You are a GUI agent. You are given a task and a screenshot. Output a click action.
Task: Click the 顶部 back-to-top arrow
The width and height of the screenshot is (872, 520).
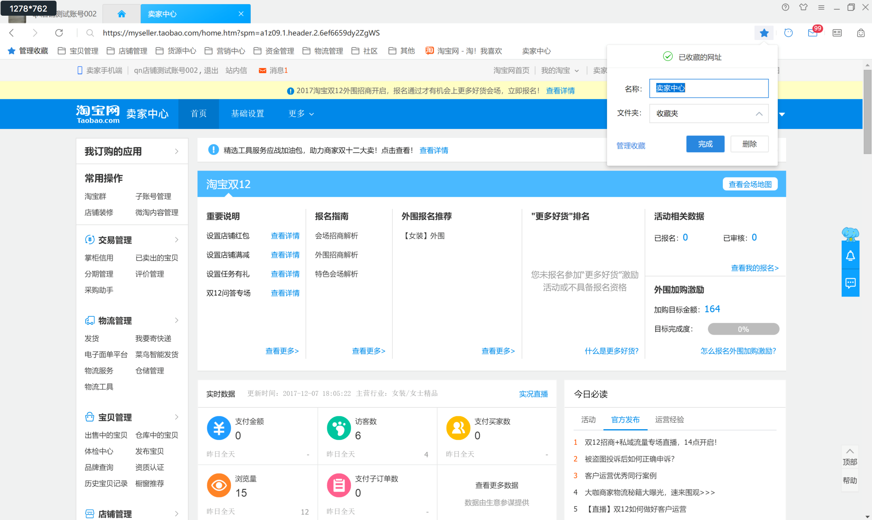(850, 451)
